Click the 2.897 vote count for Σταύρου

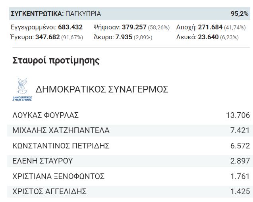click(240, 161)
